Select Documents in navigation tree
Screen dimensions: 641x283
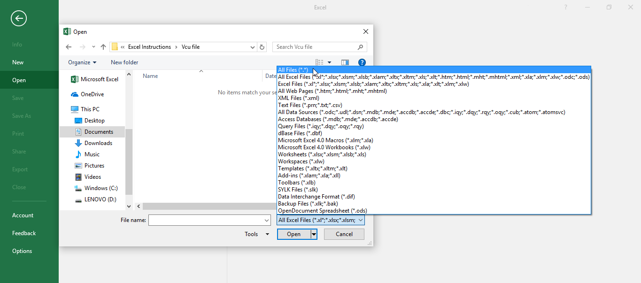92,132
